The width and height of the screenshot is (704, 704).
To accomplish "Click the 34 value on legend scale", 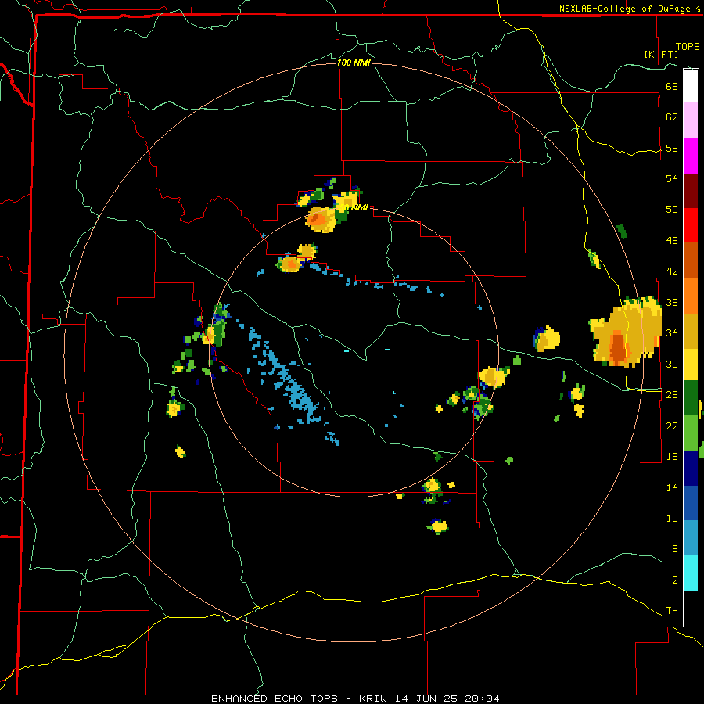I will pyautogui.click(x=672, y=332).
